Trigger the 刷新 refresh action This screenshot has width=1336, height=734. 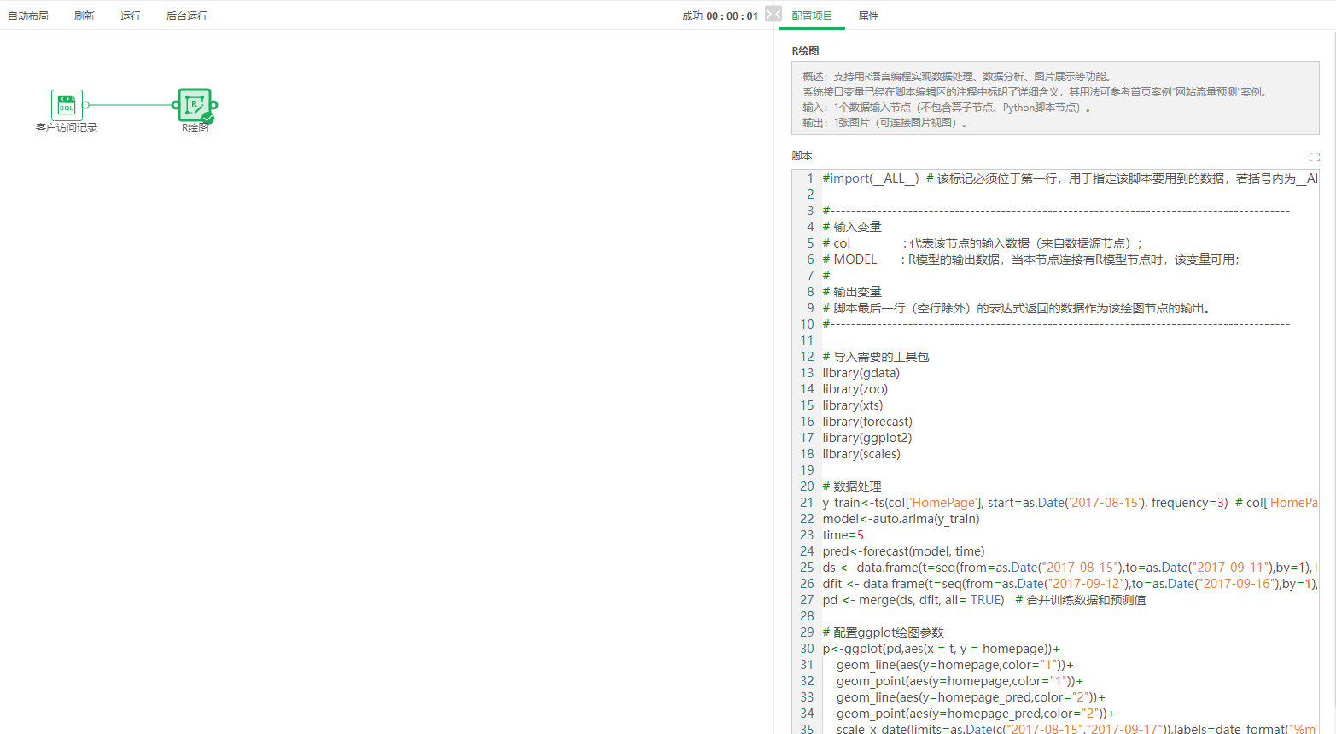click(x=83, y=15)
